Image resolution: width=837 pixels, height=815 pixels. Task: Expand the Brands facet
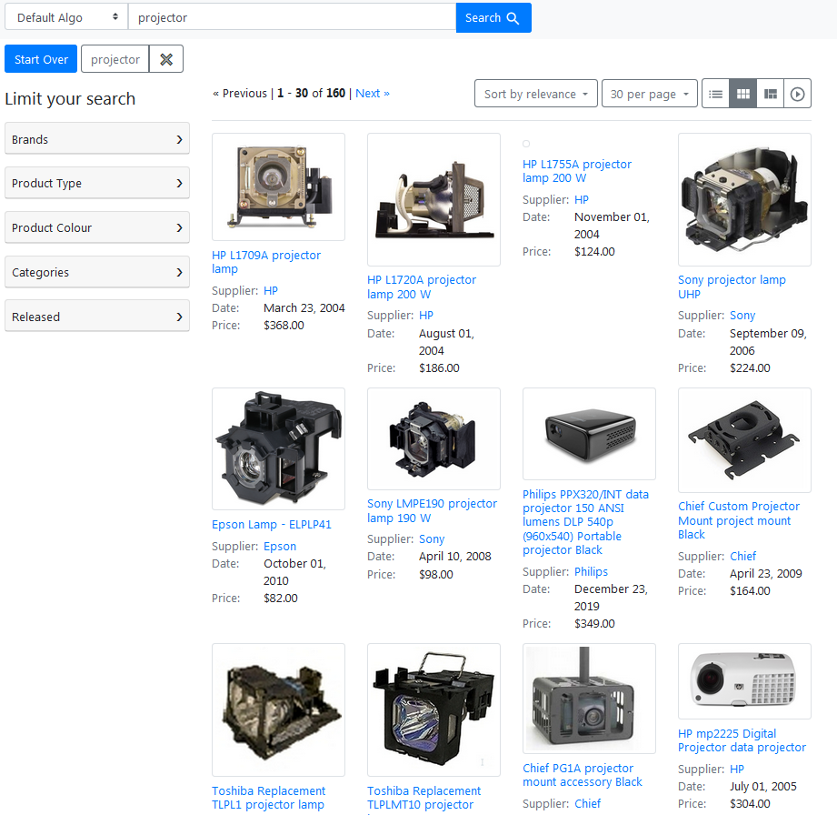97,139
